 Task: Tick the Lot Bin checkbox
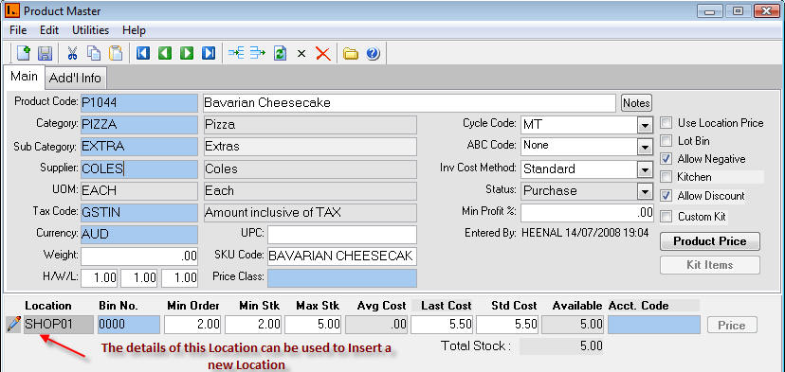[x=666, y=141]
